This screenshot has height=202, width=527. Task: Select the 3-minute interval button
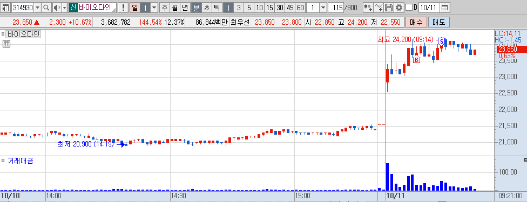238,8
